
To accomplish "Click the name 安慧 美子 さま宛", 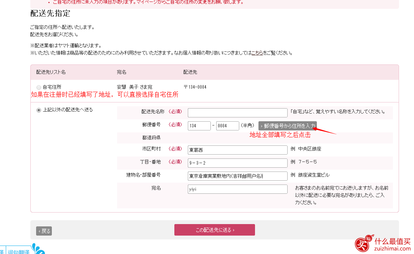I will [x=134, y=87].
